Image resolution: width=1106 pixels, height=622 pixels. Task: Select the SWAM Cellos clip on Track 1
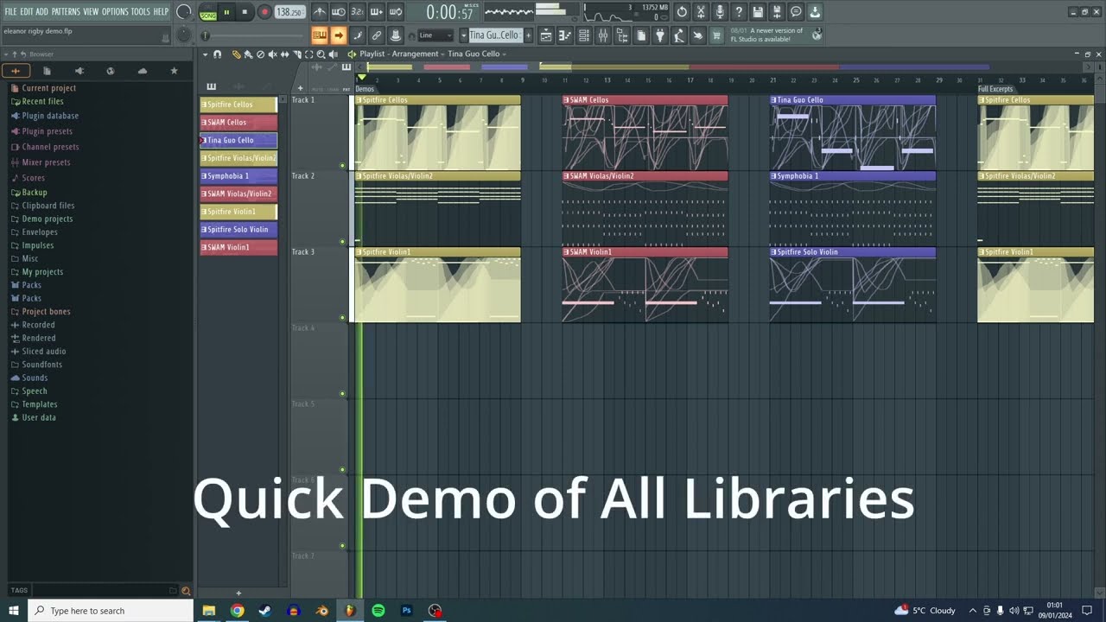(645, 133)
